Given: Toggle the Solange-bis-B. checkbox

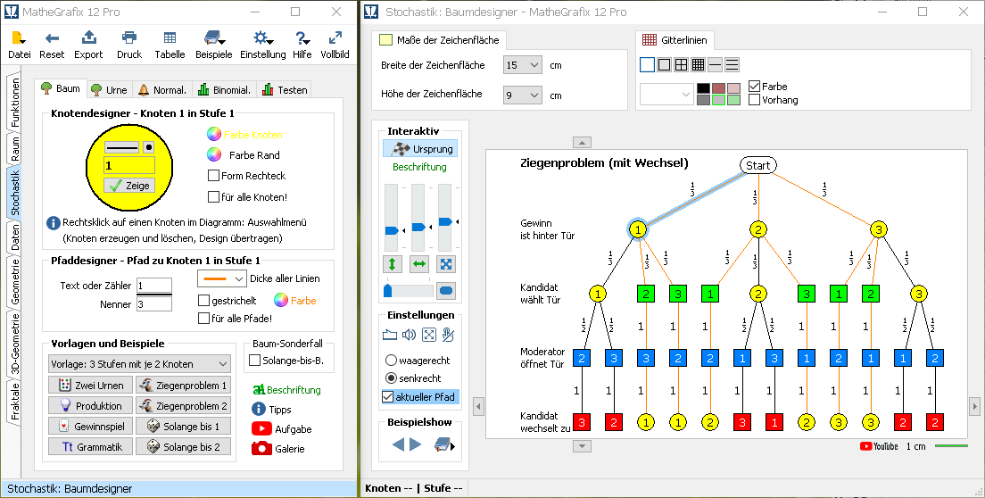Looking at the screenshot, I should 254,361.
